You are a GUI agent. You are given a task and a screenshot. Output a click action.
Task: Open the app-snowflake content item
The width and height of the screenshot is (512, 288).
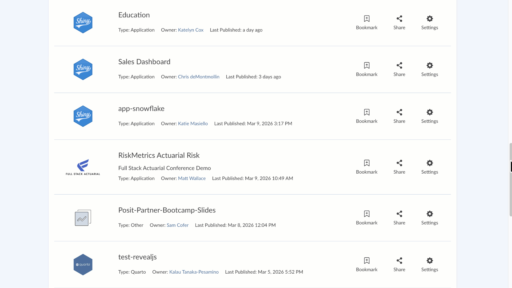tap(141, 109)
